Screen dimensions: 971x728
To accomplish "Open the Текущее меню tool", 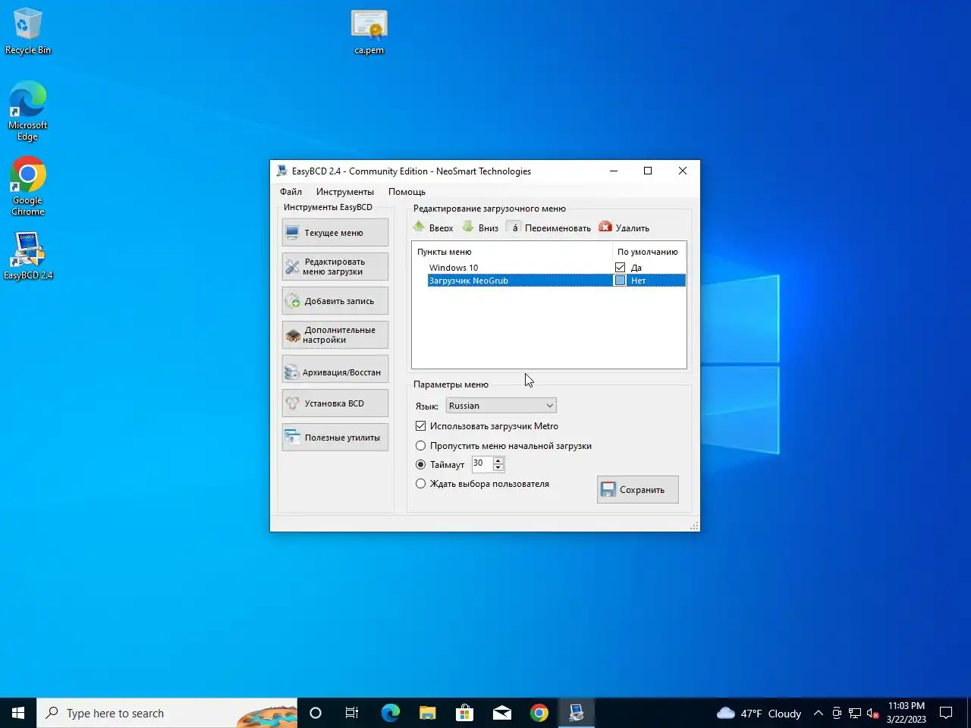I will pos(335,233).
